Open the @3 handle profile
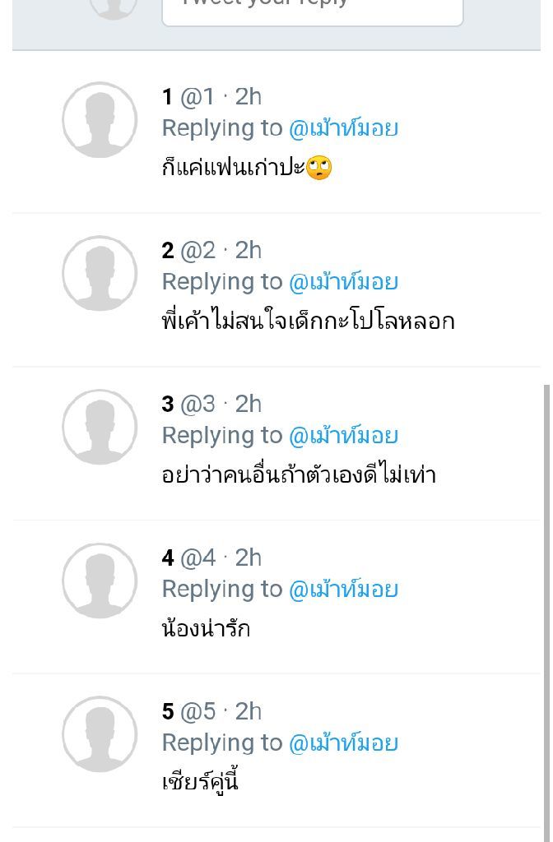 (197, 405)
